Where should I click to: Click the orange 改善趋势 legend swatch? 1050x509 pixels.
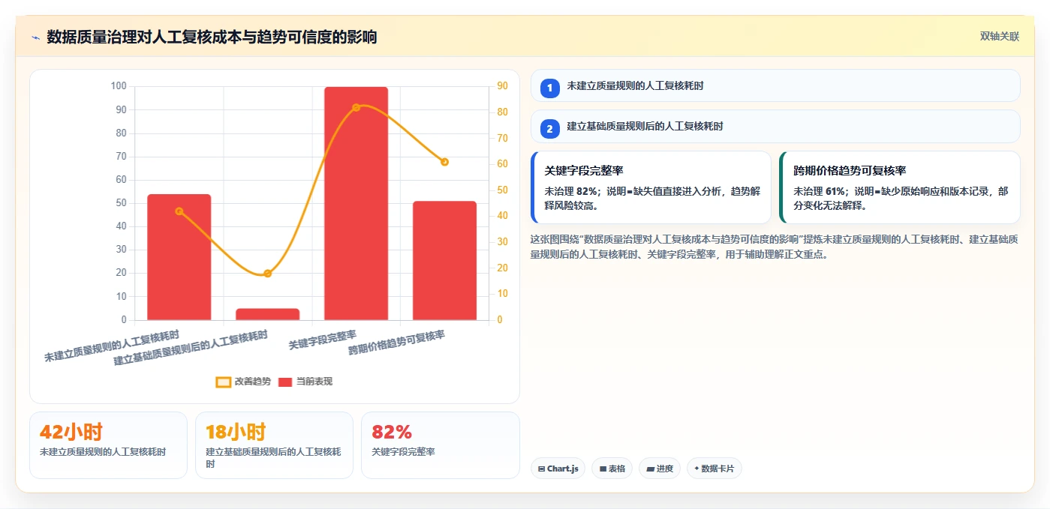223,382
